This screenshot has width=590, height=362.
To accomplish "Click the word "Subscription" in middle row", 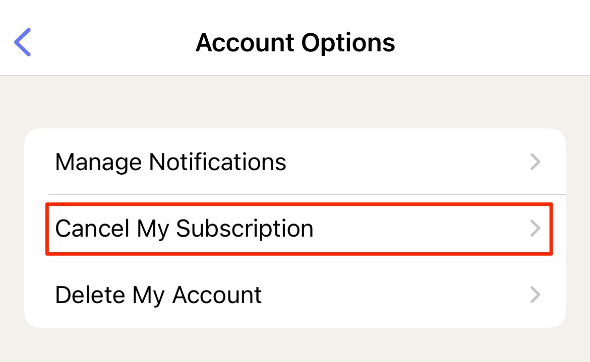I will [245, 229].
